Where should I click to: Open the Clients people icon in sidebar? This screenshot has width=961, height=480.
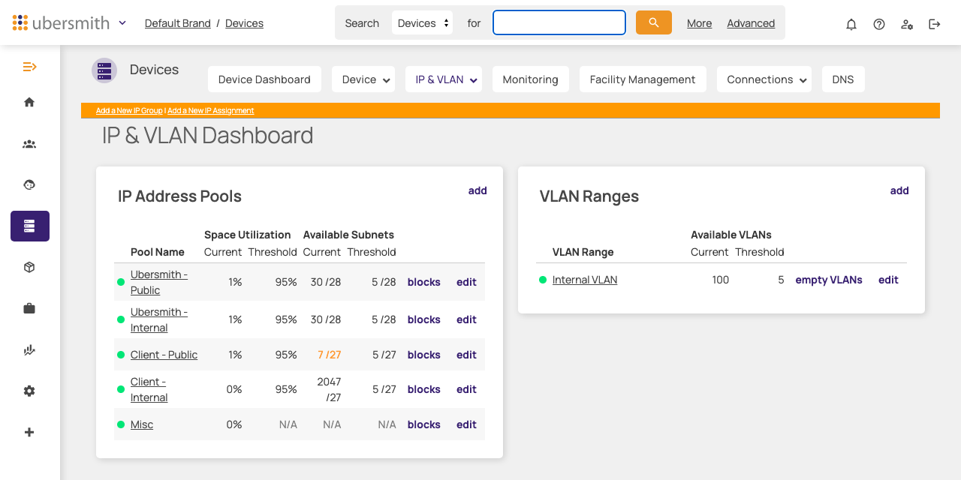(x=29, y=144)
